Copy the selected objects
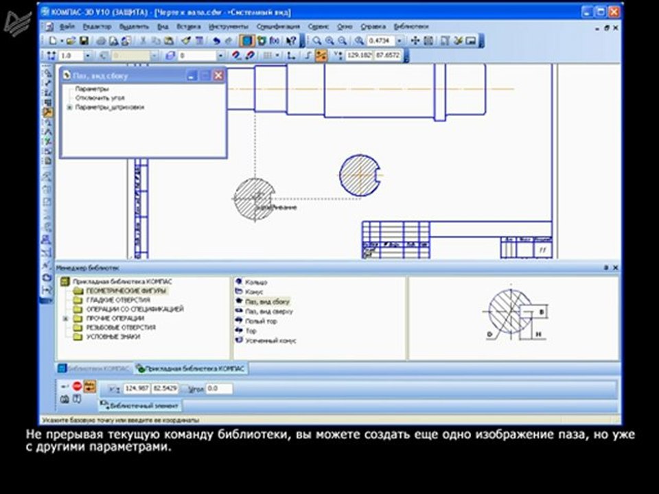Screen dimensions: 659x494 click(x=156, y=40)
